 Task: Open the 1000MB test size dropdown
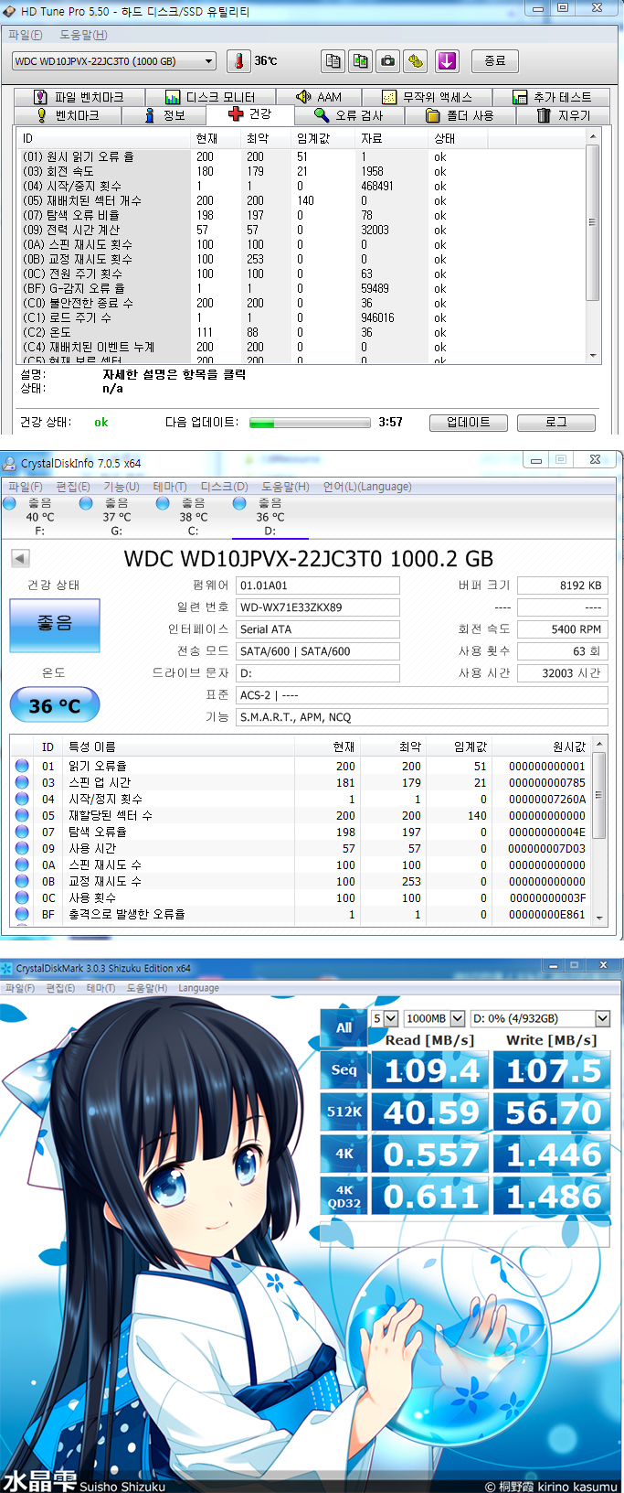pyautogui.click(x=435, y=1018)
